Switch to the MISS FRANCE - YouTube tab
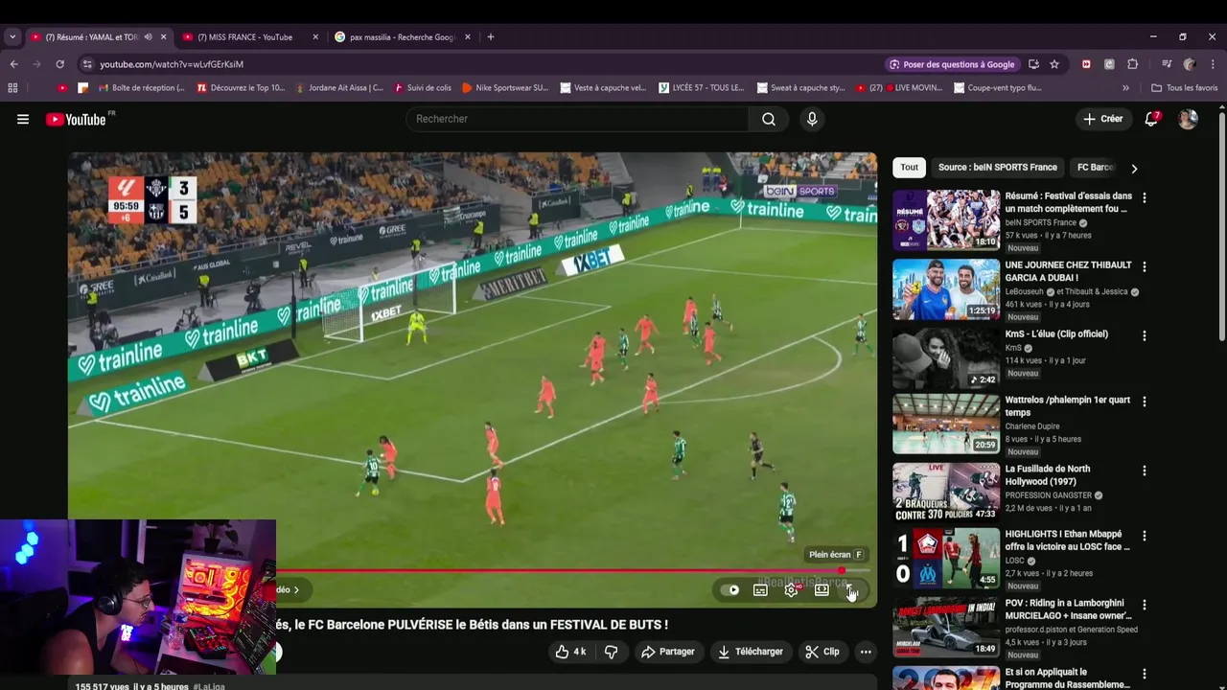The width and height of the screenshot is (1227, 690). click(x=244, y=37)
